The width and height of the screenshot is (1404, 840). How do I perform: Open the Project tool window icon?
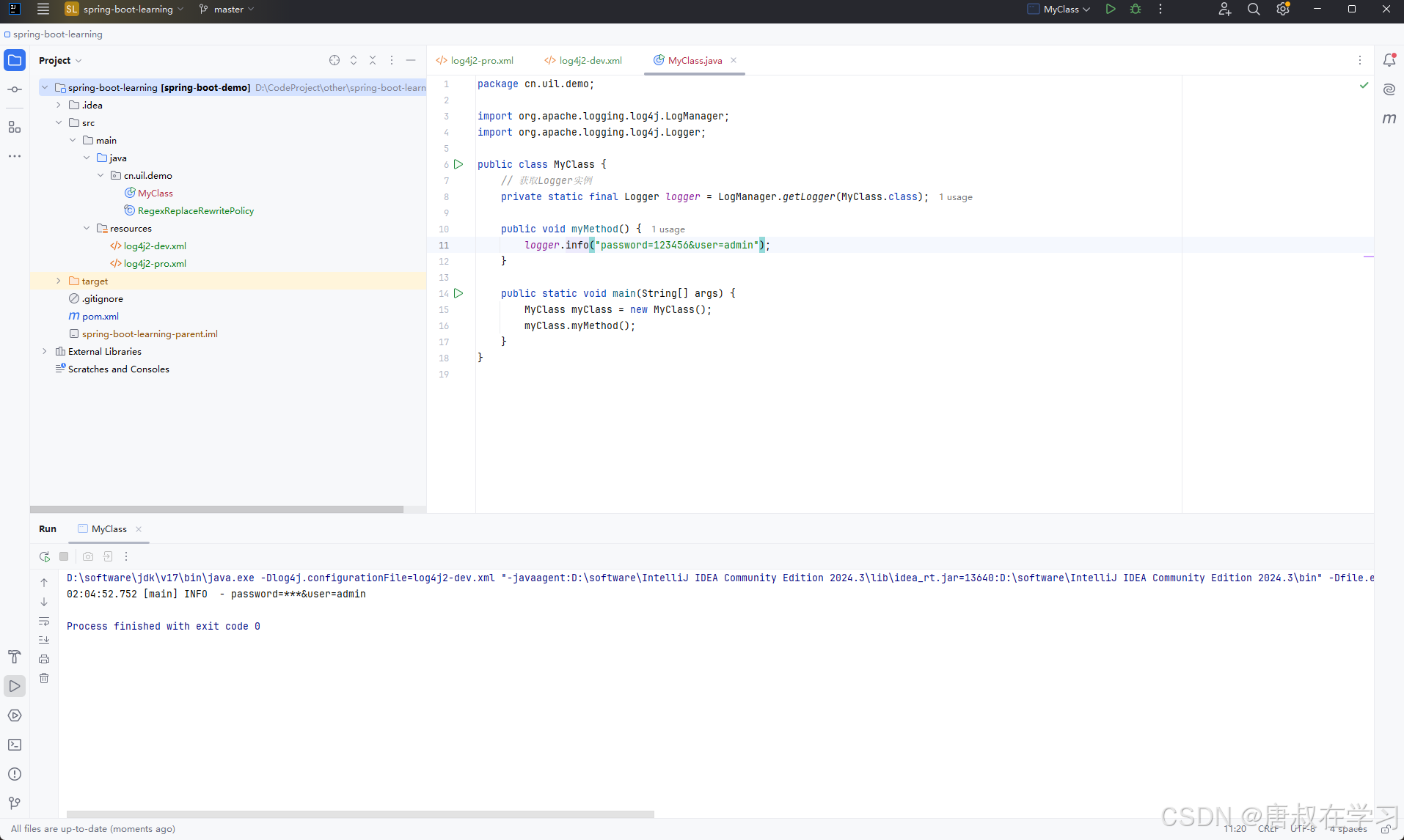click(15, 60)
